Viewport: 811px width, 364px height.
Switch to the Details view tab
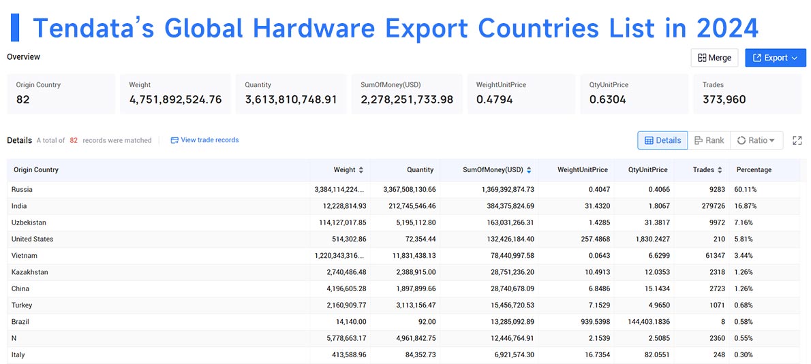(x=662, y=140)
